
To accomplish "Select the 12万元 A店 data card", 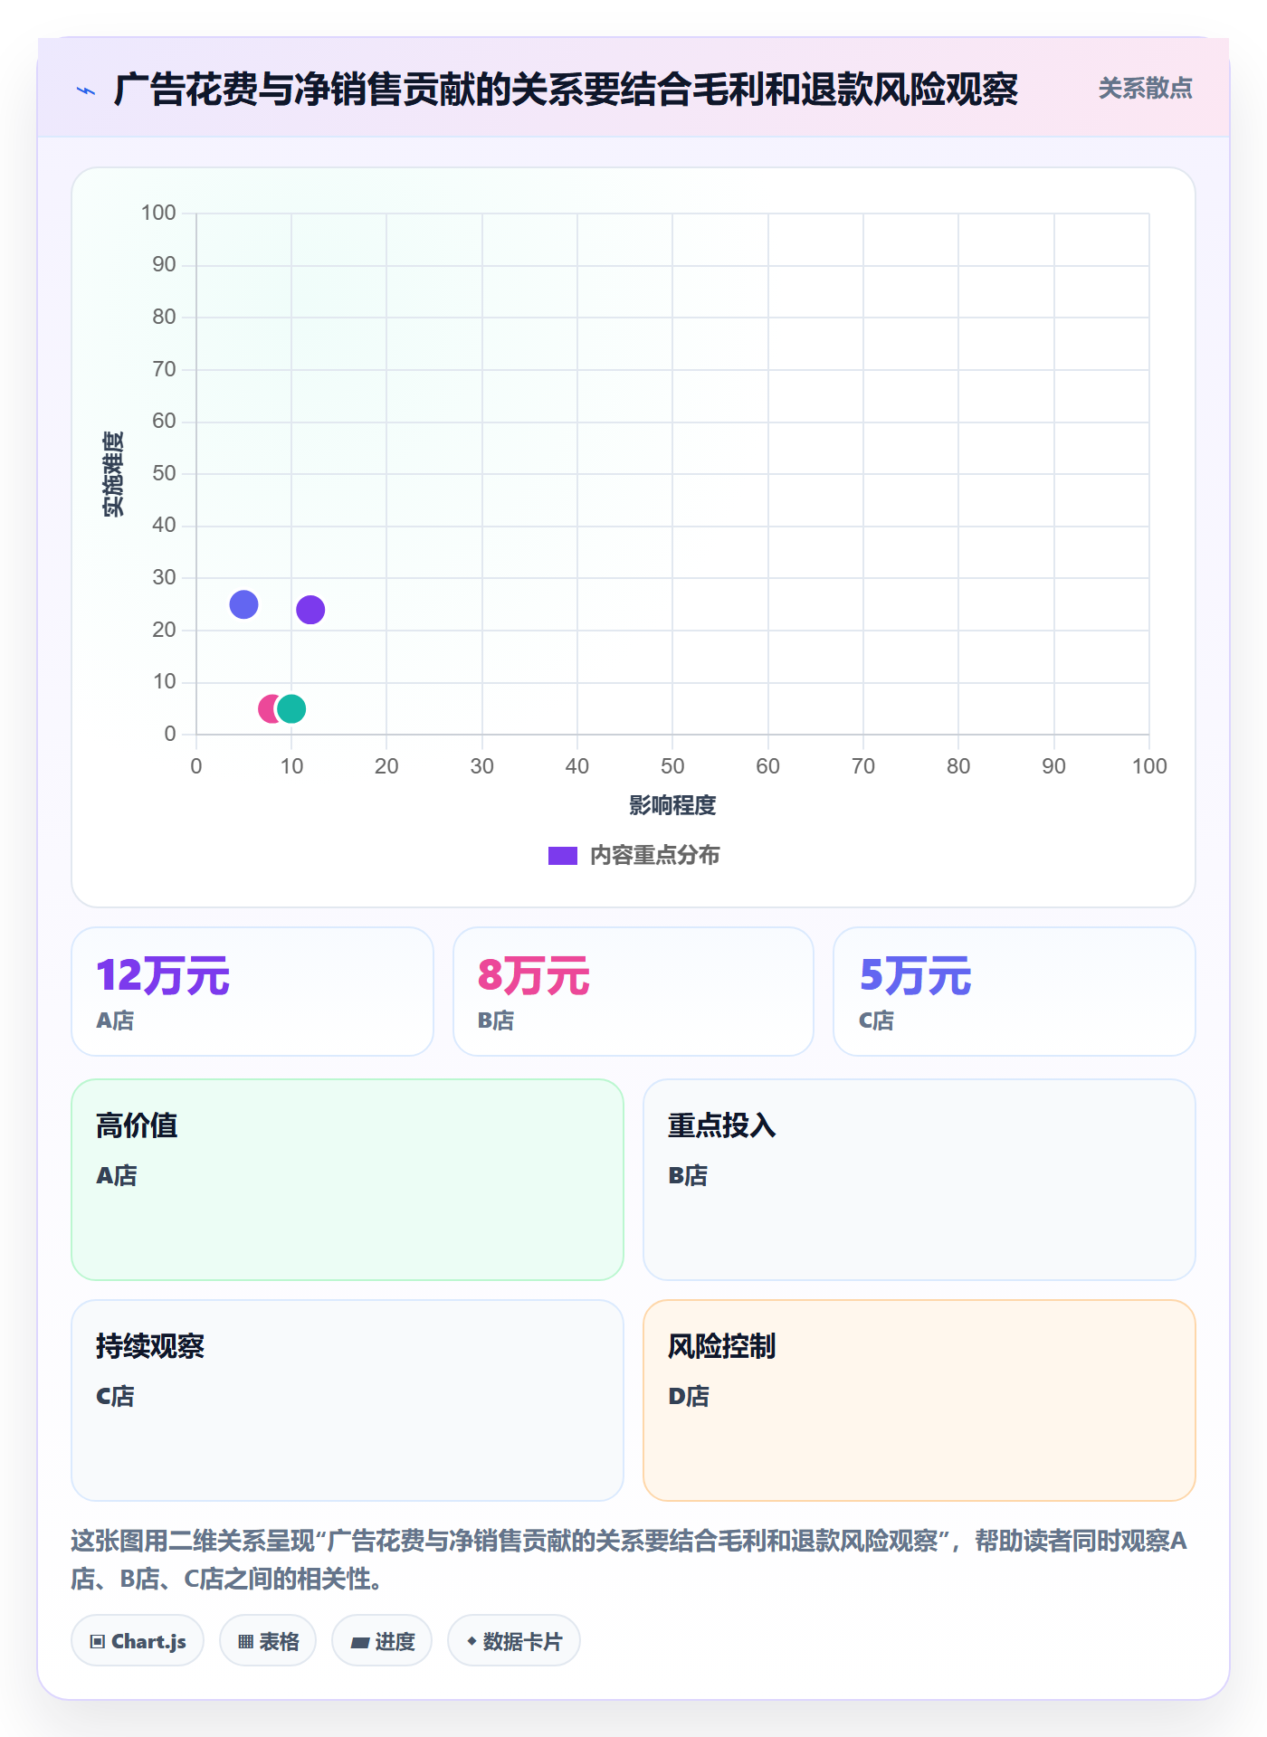I will point(252,992).
